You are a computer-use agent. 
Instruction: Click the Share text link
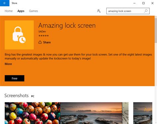click(x=47, y=42)
